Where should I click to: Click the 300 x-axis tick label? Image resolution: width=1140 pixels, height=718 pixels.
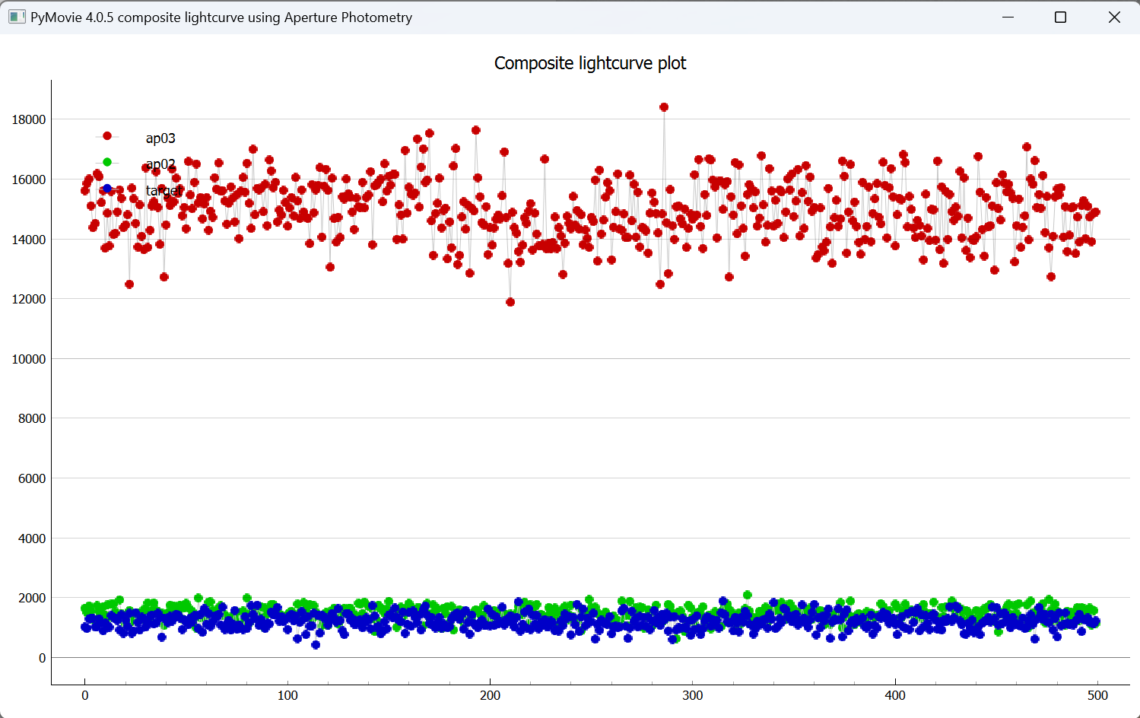[693, 695]
